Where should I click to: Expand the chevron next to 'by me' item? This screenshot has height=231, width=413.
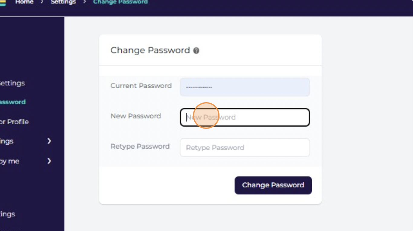(x=49, y=161)
